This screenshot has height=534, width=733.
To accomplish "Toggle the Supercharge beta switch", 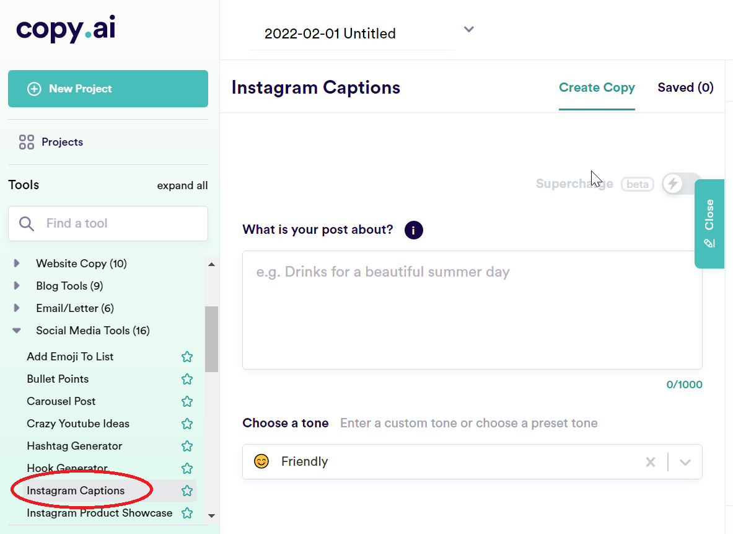I will point(681,184).
